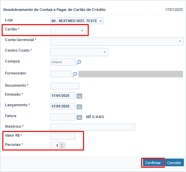Screen dimensions: 186x172
Task: Select the Documento input field
Action: point(65,86)
